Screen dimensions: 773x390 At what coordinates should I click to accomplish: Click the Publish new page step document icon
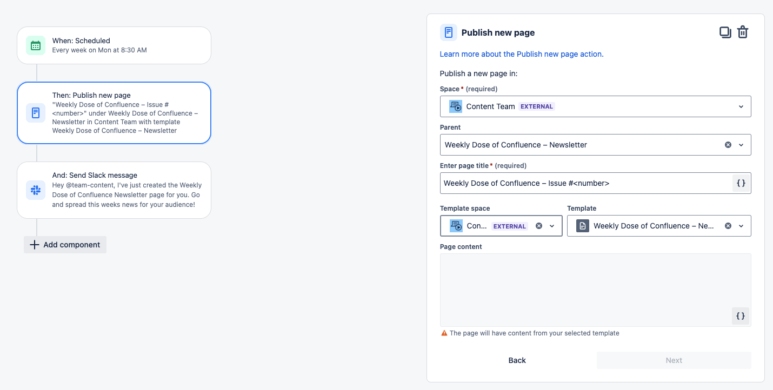(36, 113)
